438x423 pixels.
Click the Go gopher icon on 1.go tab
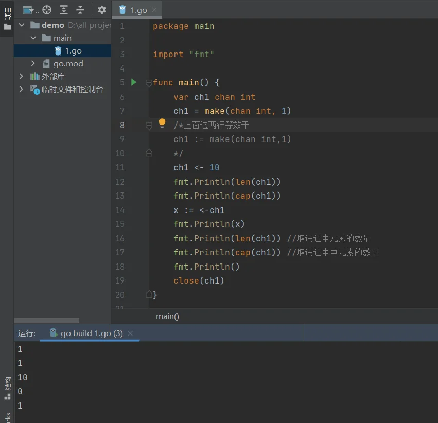point(122,10)
